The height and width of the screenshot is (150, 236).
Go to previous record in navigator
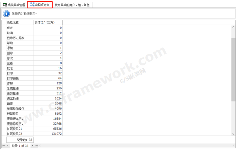pyautogui.click(x=8, y=146)
